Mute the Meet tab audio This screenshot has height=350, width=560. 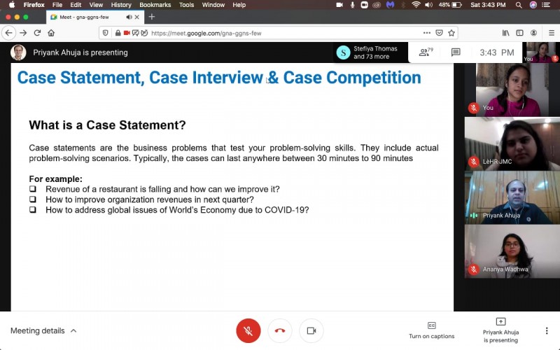tap(129, 17)
